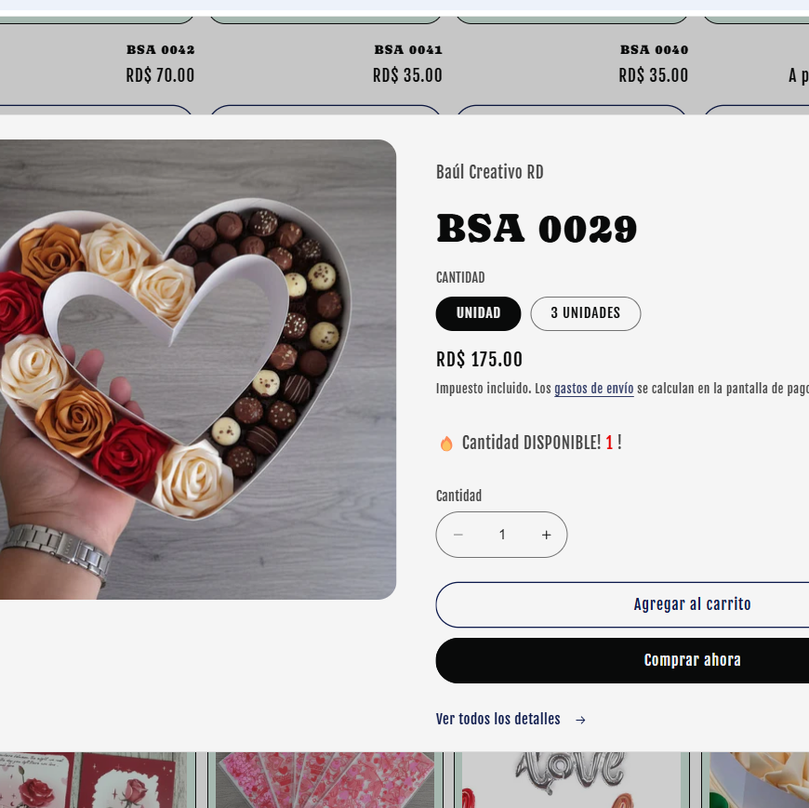This screenshot has width=809, height=808.
Task: Select the UNIDAD quantity option
Action: pos(478,313)
